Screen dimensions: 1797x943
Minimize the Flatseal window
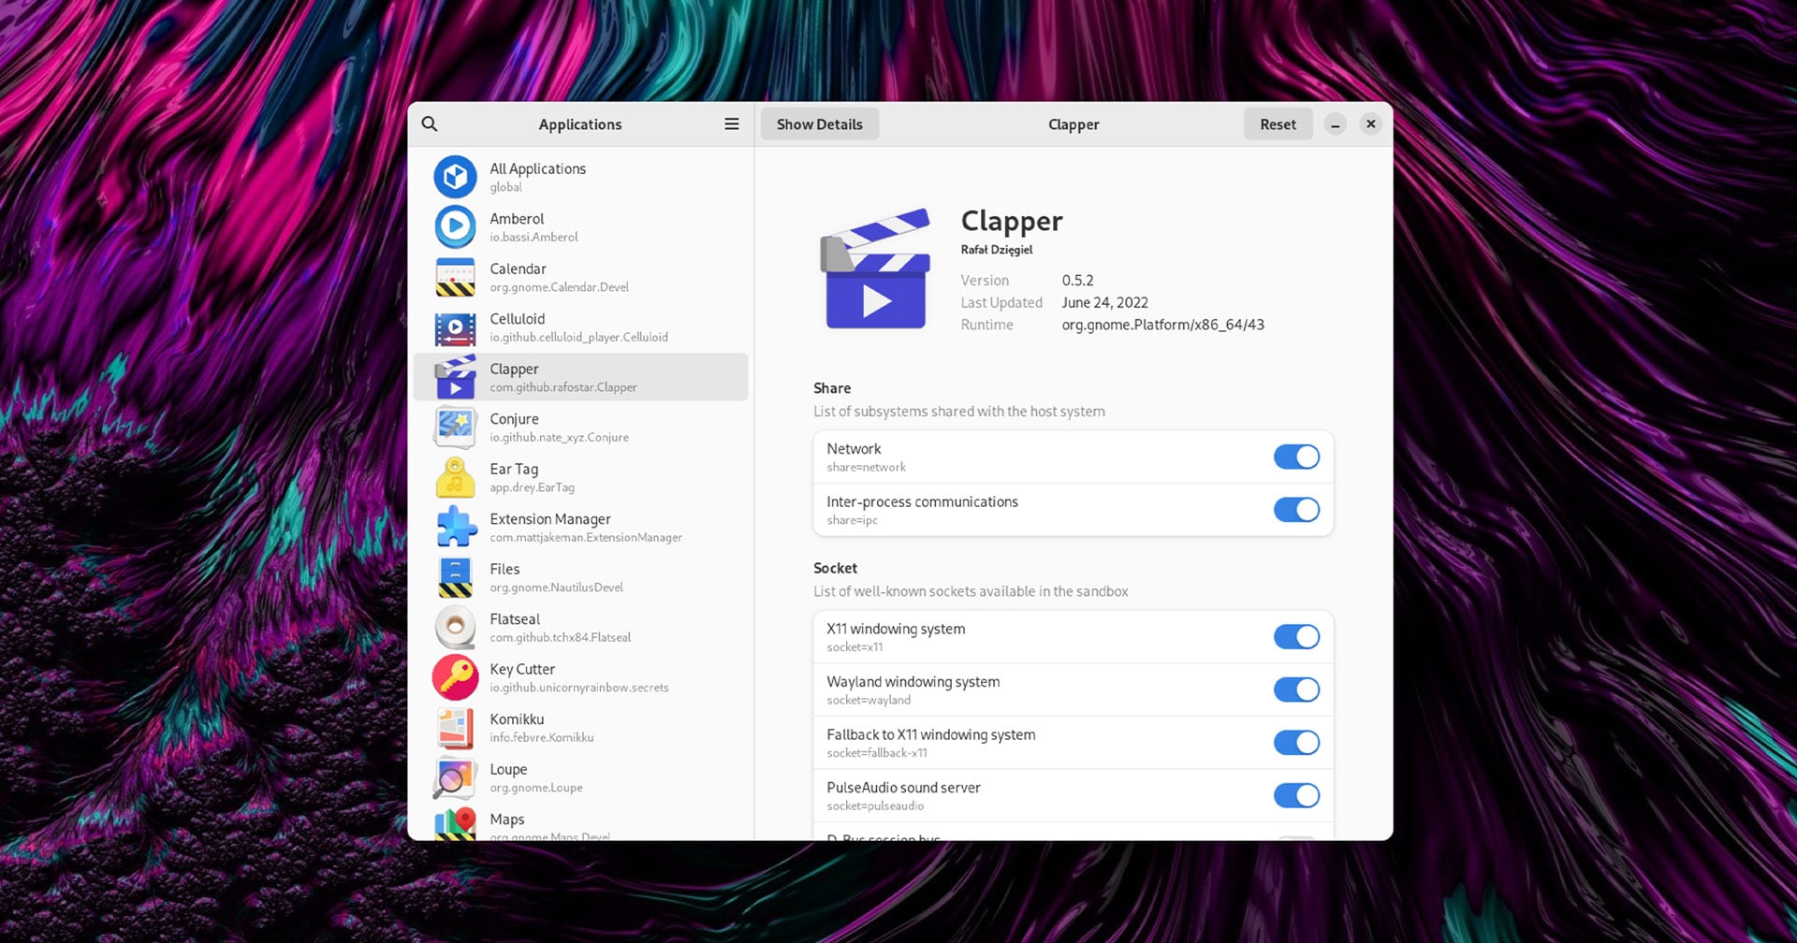[x=1335, y=124]
